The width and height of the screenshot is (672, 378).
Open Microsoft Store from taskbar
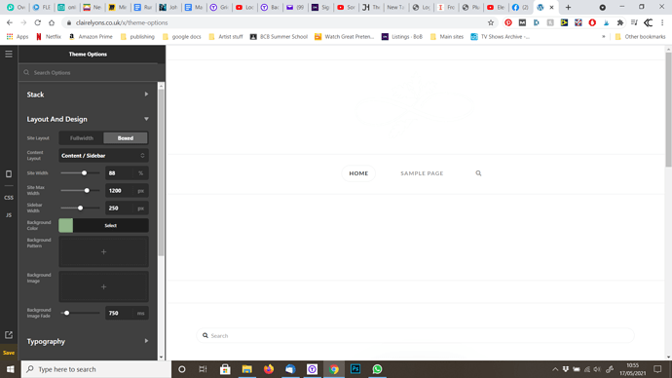pyautogui.click(x=225, y=369)
